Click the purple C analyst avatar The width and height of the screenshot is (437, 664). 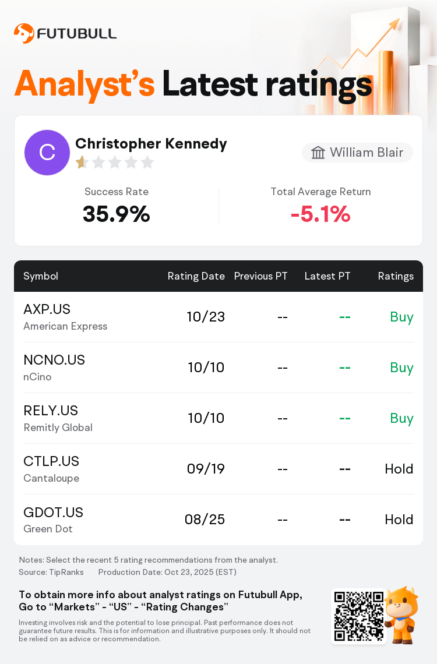[47, 153]
